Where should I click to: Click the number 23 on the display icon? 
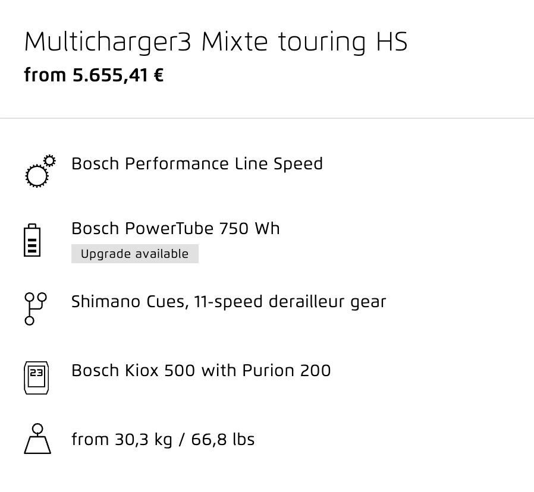[x=36, y=373]
